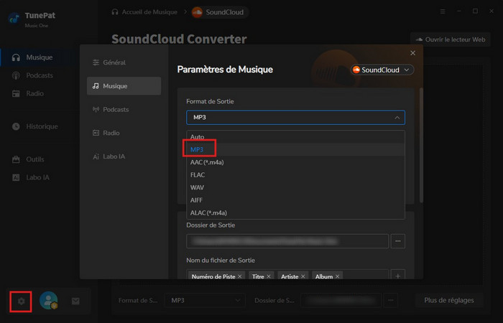Viewport: 503px width, 323px height.
Task: Collapse the Format de Sortie combo box
Action: pos(397,118)
